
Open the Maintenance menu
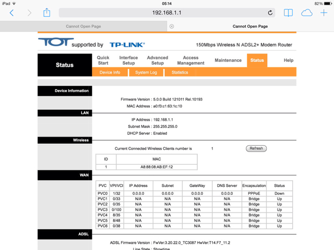(228, 60)
